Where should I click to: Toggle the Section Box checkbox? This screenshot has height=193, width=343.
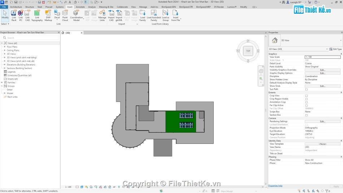307,115
